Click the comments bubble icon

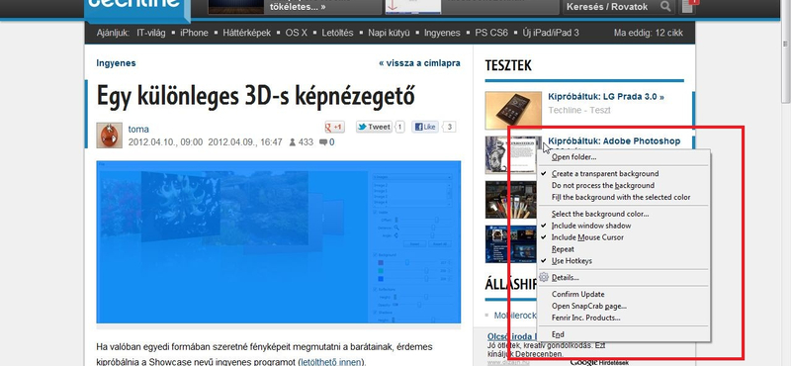point(323,142)
